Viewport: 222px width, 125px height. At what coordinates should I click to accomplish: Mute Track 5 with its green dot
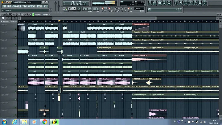click(15, 61)
